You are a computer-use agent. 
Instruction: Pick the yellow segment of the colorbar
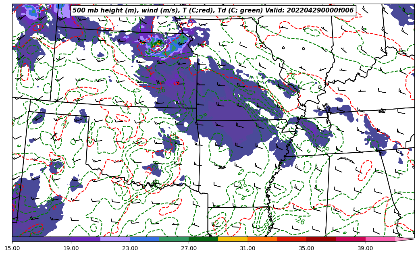tap(233, 239)
